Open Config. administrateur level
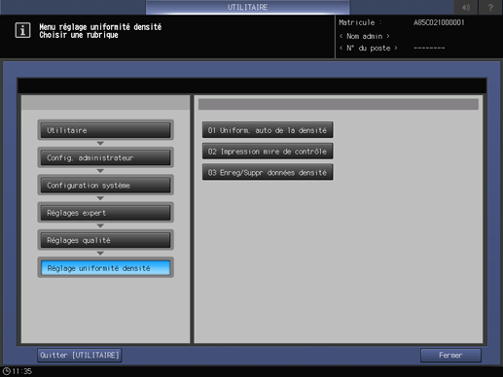 [105, 157]
